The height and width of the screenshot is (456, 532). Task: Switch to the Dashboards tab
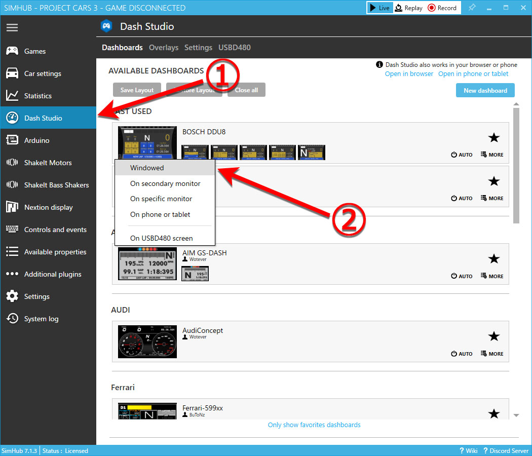coord(122,48)
